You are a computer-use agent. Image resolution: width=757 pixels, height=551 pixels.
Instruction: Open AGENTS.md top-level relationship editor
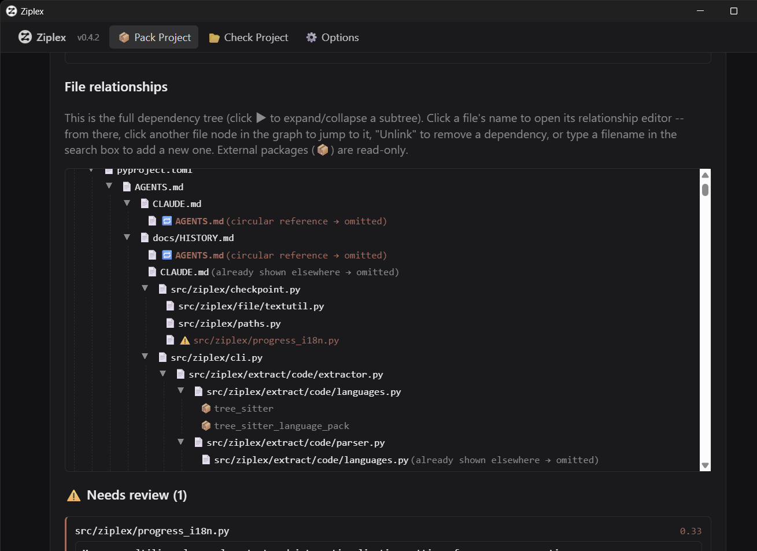pos(159,187)
